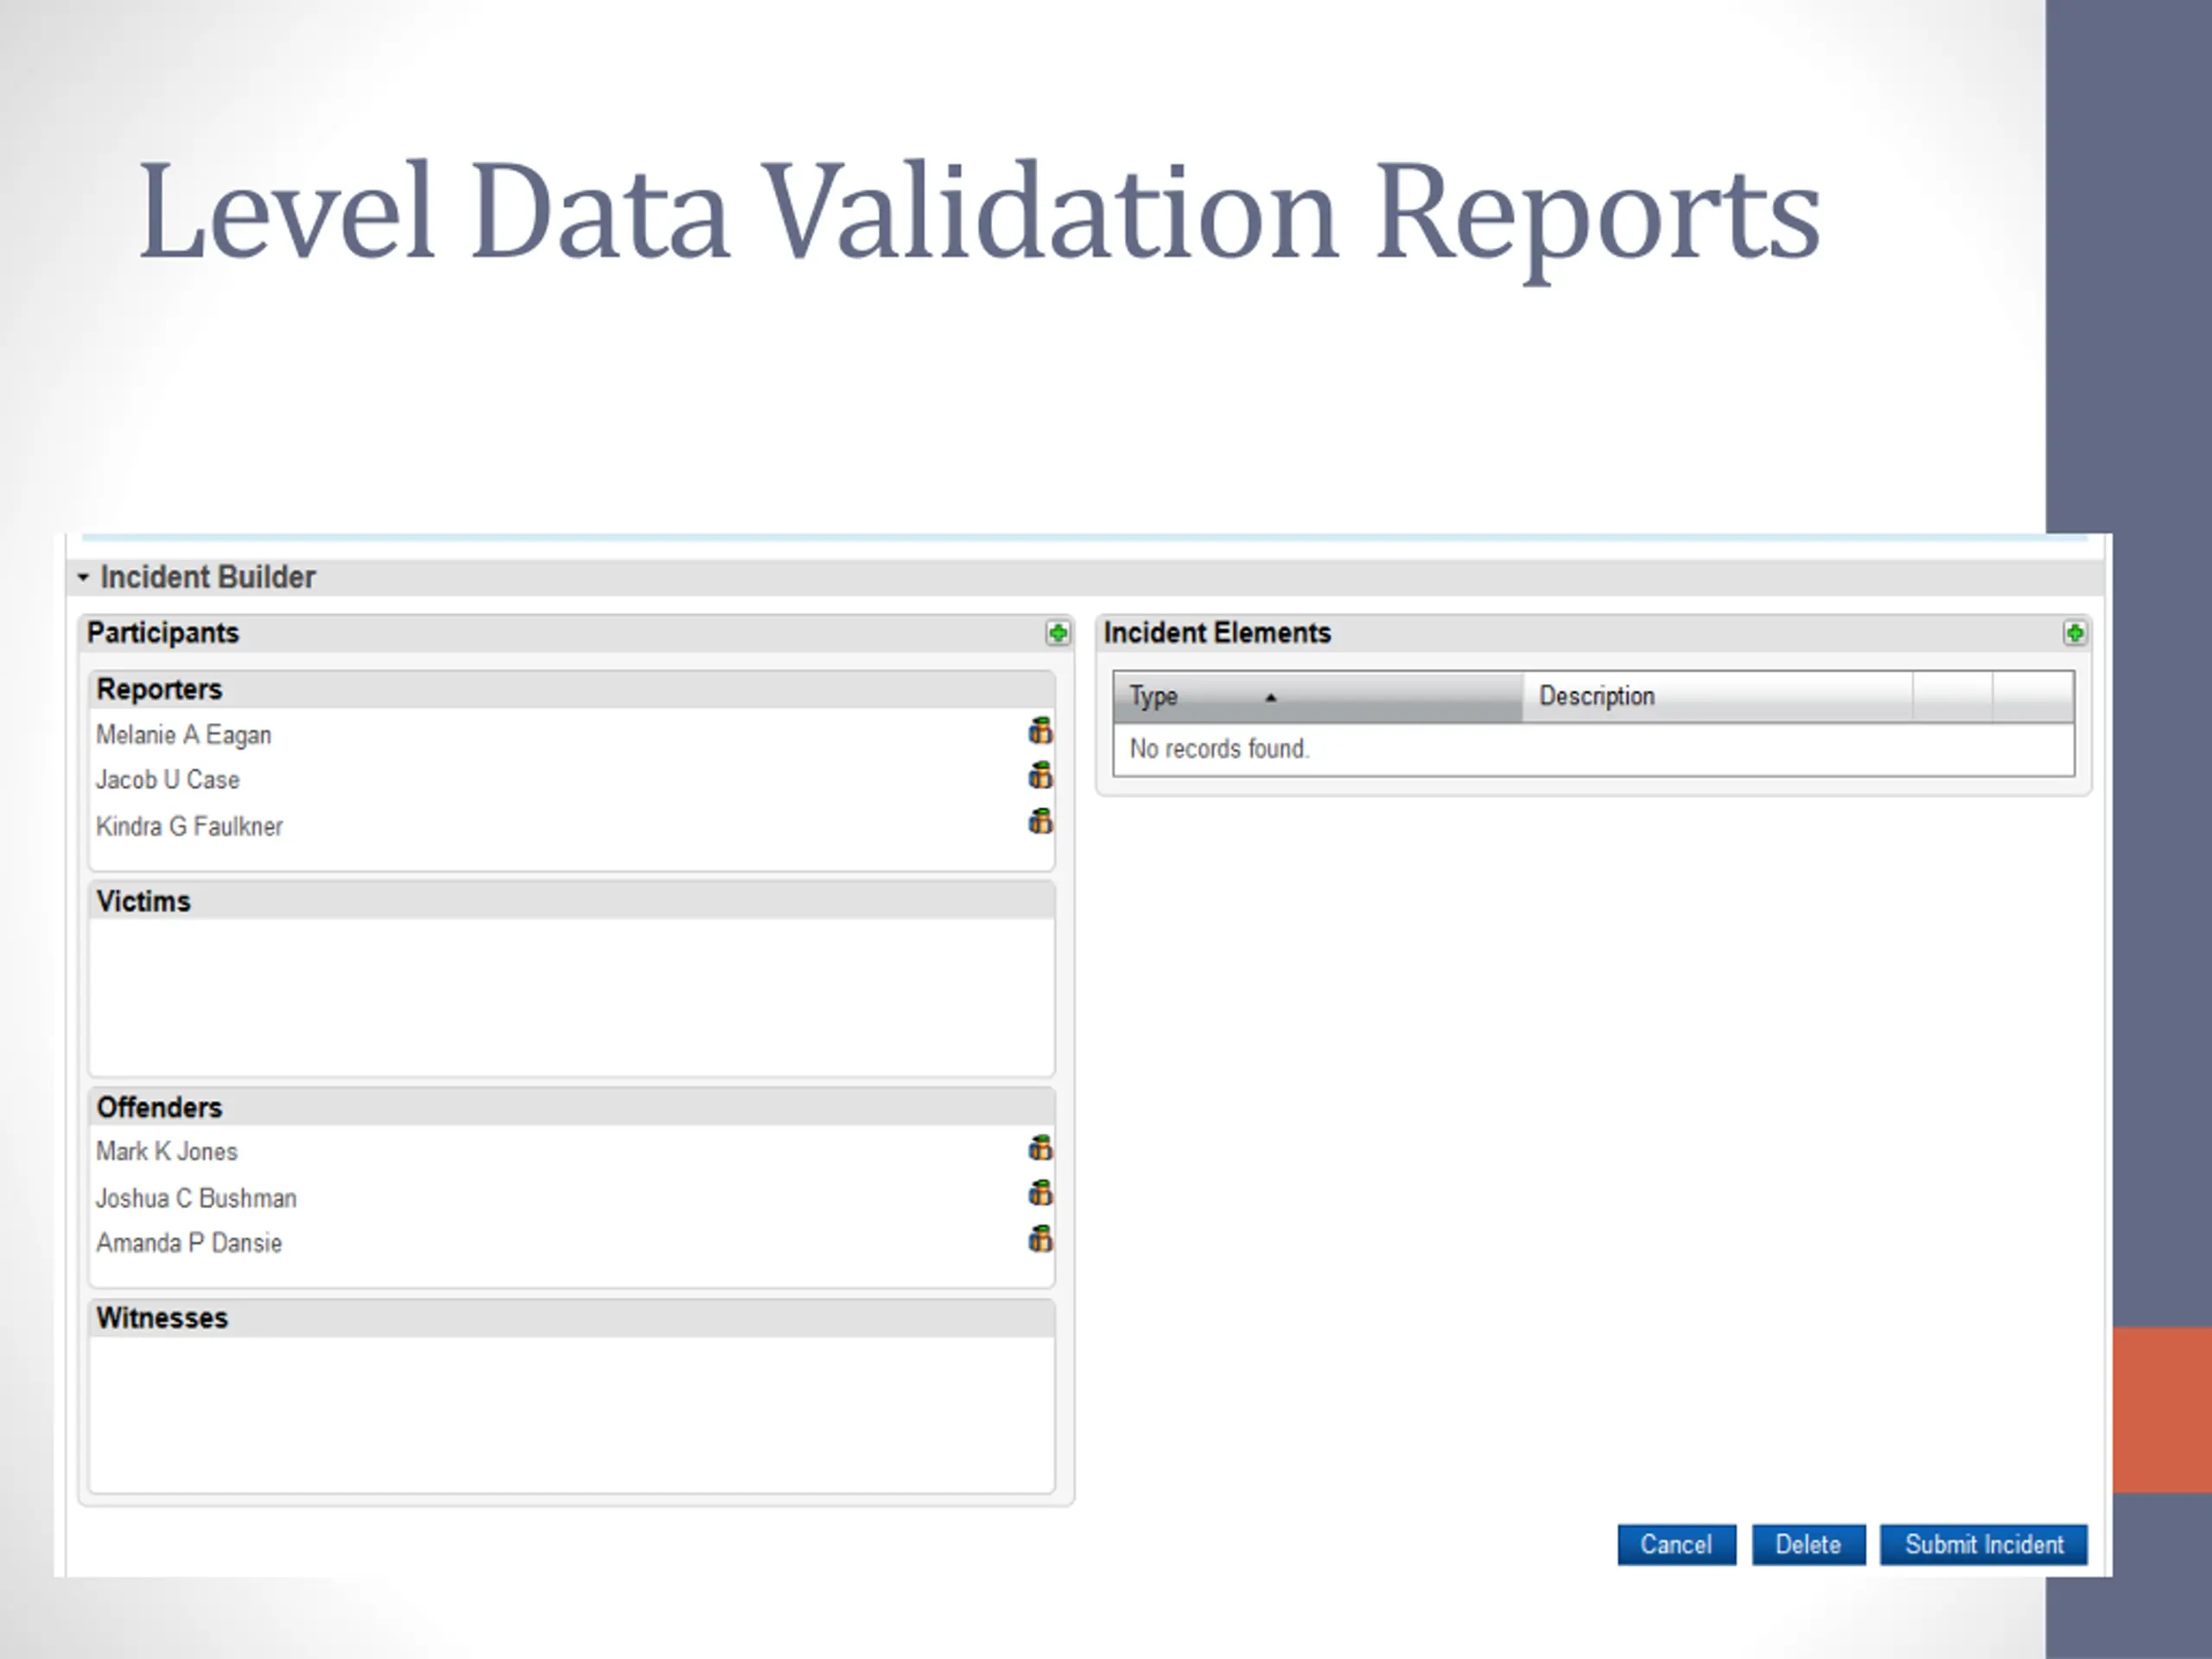Click the Delete button

coord(1808,1545)
